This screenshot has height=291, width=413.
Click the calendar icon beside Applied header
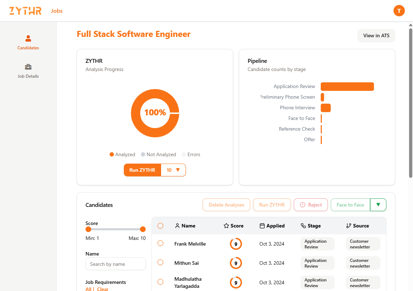coord(262,226)
